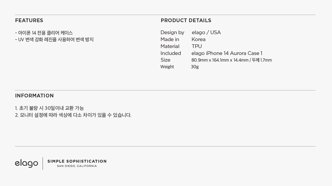This screenshot has width=332, height=186.
Task: Click the elago / USA value
Action: [206, 32]
